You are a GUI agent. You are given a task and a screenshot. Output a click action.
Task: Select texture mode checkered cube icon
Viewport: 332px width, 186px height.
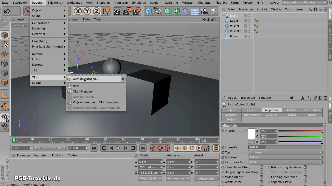tap(5, 44)
